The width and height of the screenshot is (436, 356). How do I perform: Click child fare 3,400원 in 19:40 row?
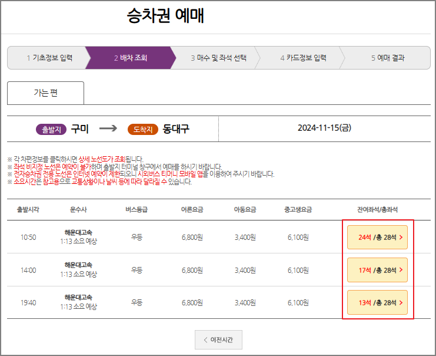pos(245,303)
